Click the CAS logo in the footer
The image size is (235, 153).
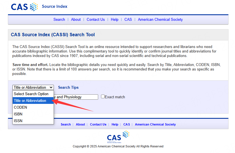click(118, 137)
